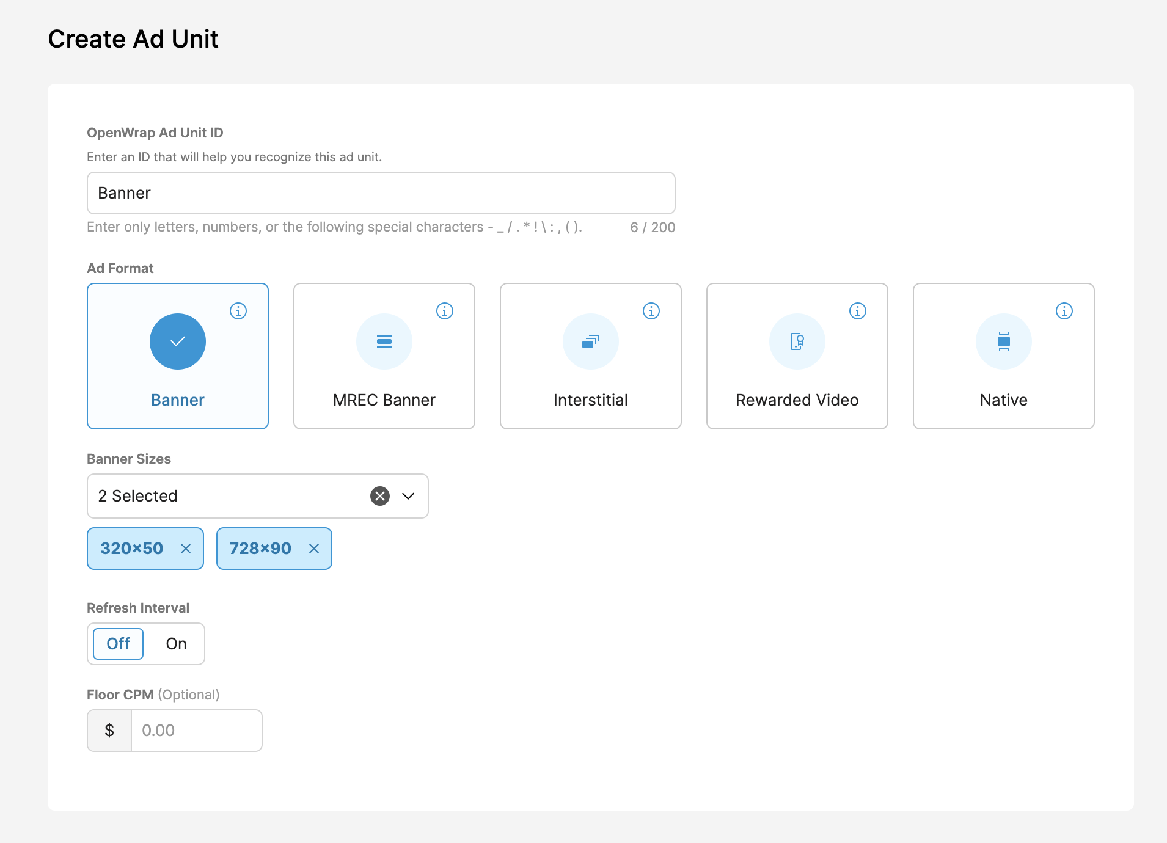The height and width of the screenshot is (843, 1167).
Task: Edit the OpenWrap Ad Unit ID field
Action: click(380, 192)
